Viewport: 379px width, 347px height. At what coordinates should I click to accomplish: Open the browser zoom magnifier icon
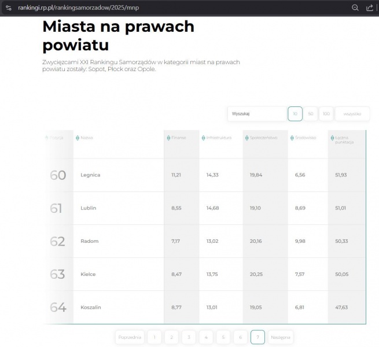coord(355,8)
